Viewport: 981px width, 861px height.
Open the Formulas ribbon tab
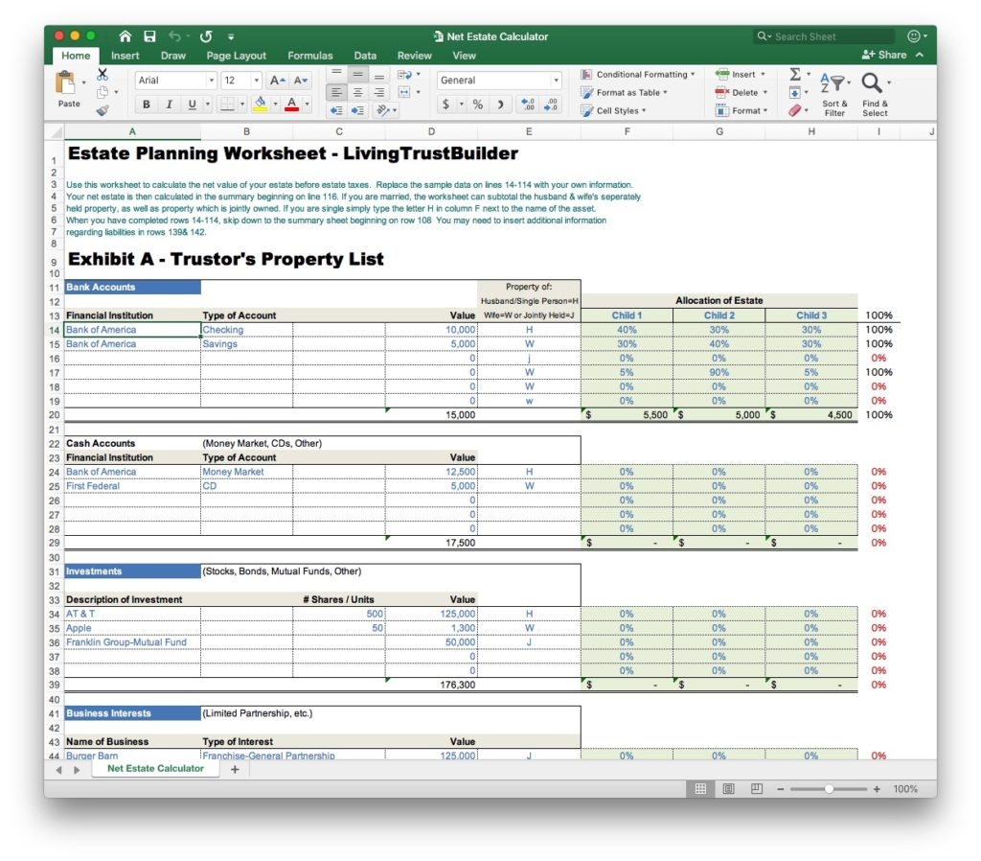pos(310,56)
